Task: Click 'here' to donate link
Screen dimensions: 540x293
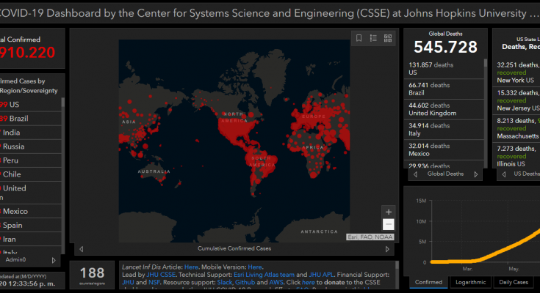Action: coord(309,282)
